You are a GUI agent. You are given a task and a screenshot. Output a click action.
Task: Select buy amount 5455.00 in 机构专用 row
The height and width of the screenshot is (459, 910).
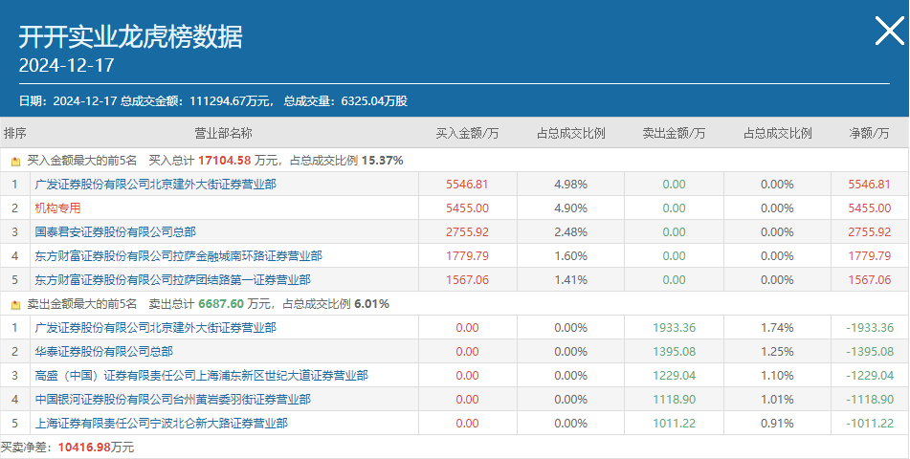coord(467,208)
